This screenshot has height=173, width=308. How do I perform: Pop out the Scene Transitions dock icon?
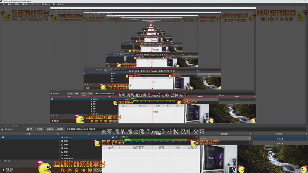(x=251, y=134)
